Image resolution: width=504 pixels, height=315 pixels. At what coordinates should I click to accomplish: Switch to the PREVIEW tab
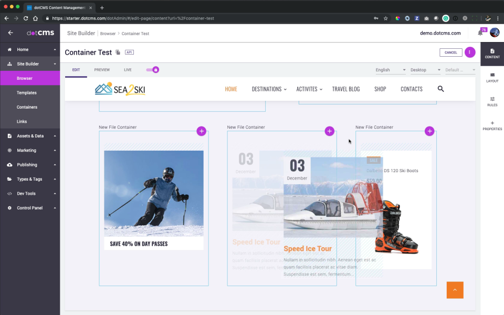pyautogui.click(x=102, y=69)
